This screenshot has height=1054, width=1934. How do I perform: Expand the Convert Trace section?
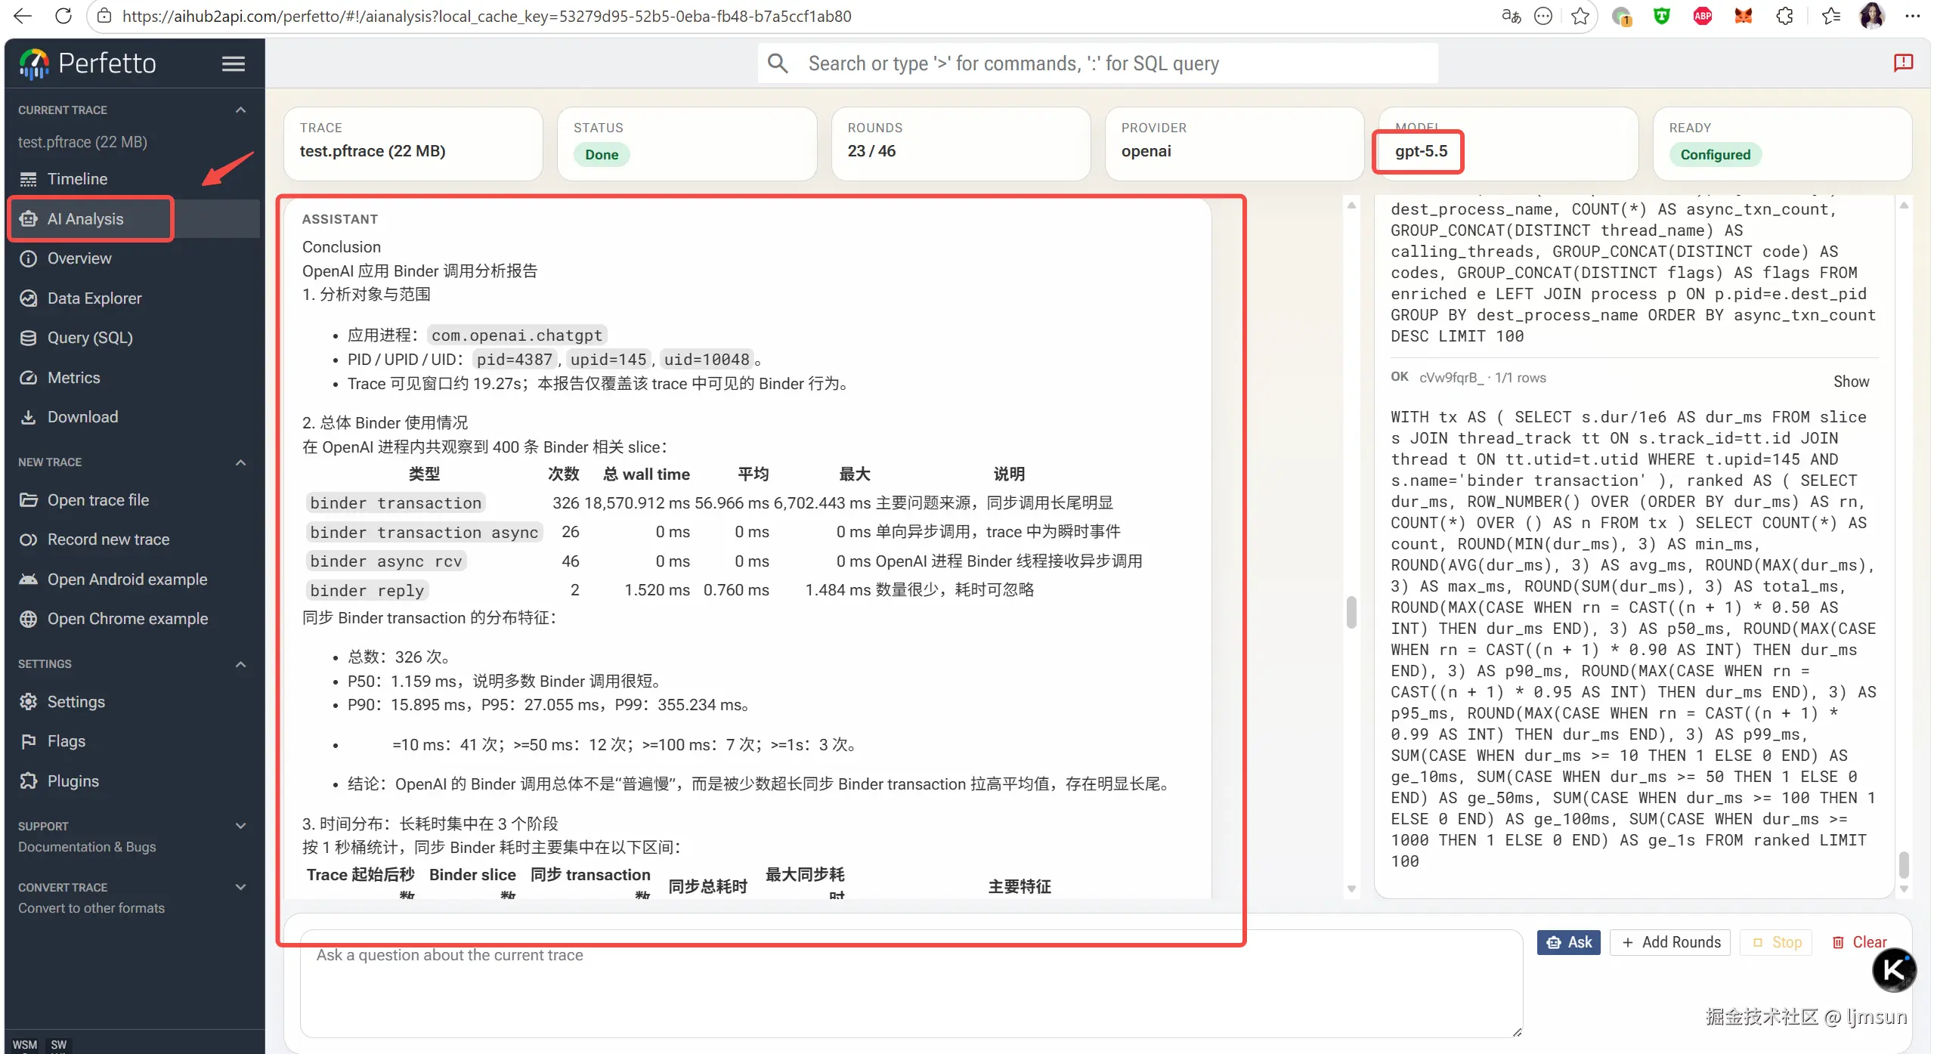tap(240, 887)
